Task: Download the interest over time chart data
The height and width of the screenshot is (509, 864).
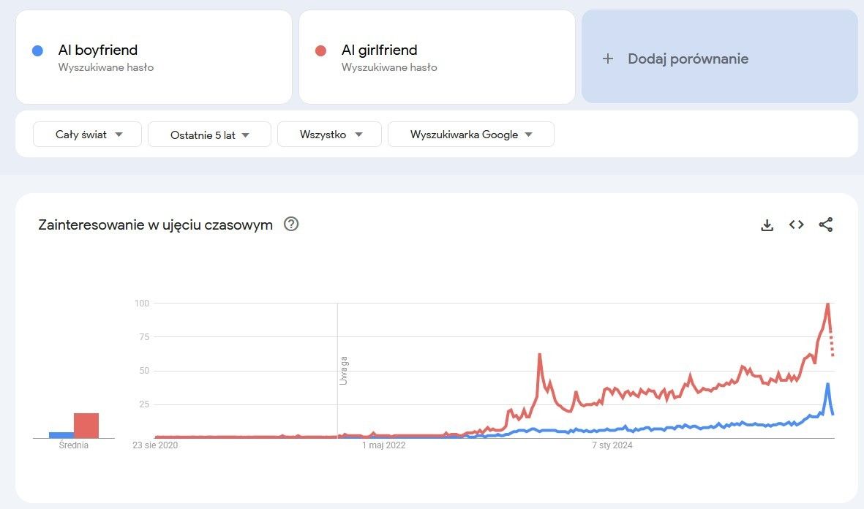Action: (767, 225)
